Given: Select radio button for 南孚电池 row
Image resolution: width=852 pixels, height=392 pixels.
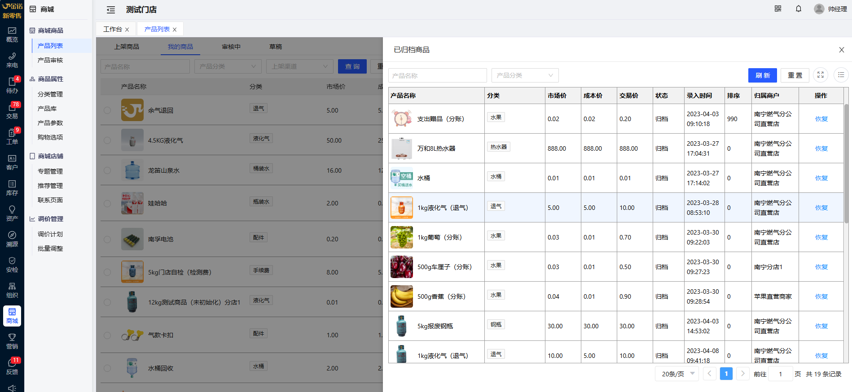Looking at the screenshot, I should tap(107, 240).
